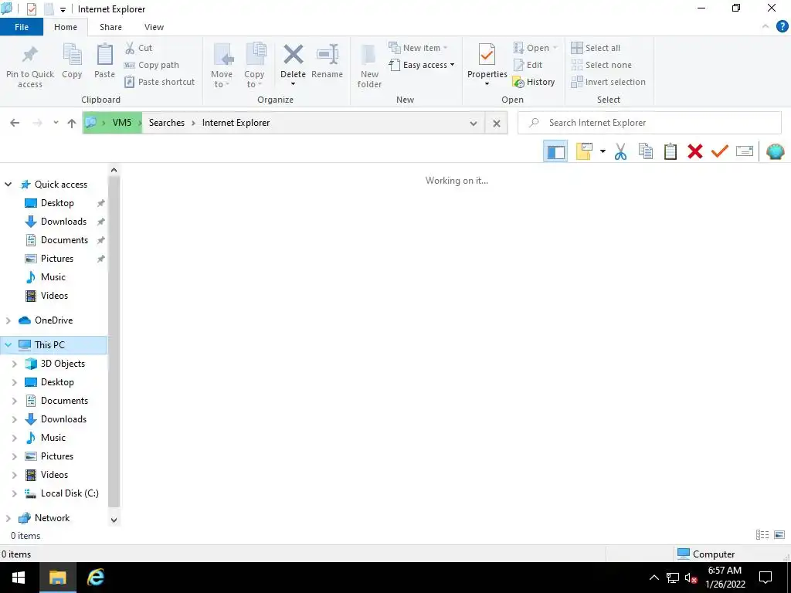
Task: Click Select all
Action: 596,48
